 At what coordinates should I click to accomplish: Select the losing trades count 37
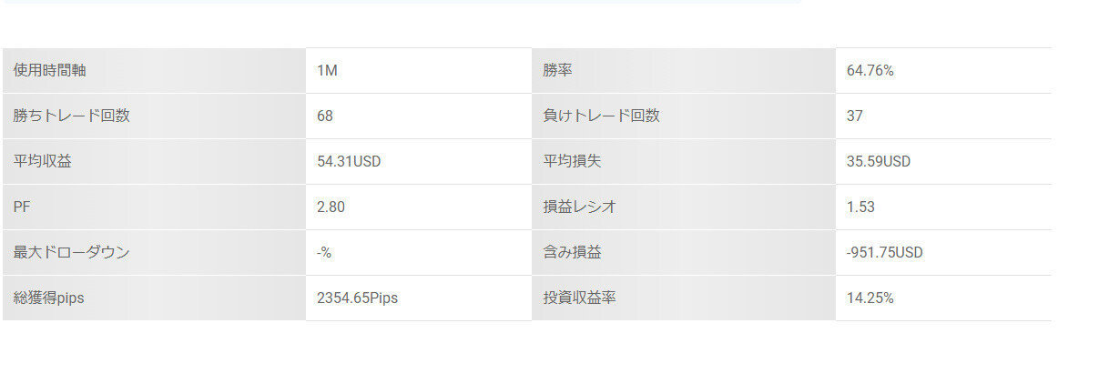coord(854,116)
